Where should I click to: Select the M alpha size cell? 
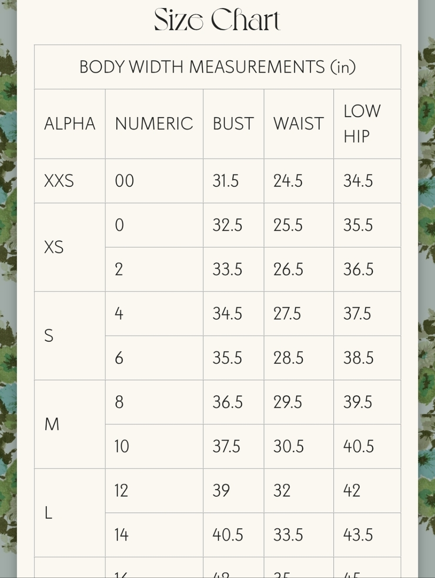pyautogui.click(x=70, y=424)
